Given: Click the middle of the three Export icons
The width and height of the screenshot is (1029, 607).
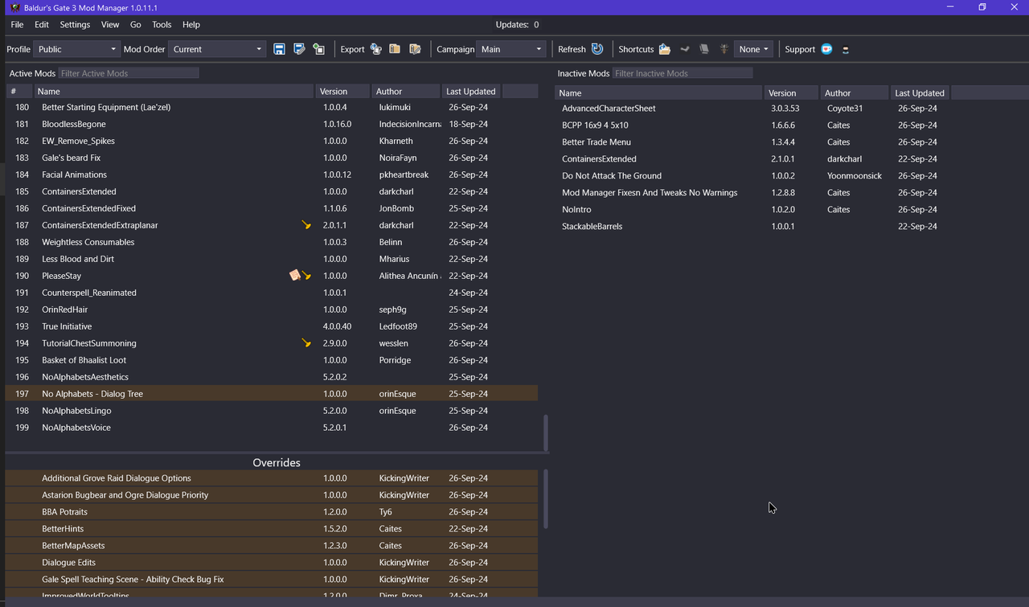Looking at the screenshot, I should (395, 49).
